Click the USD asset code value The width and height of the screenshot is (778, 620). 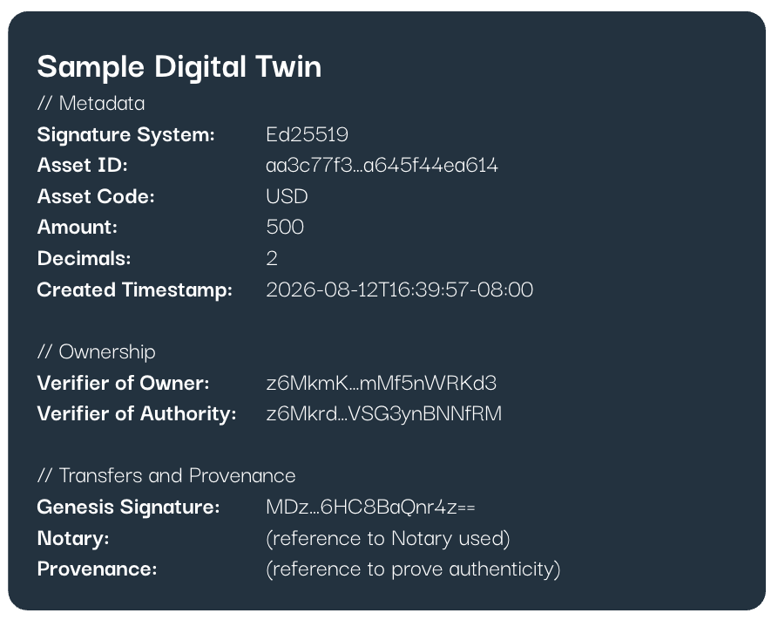(x=287, y=196)
